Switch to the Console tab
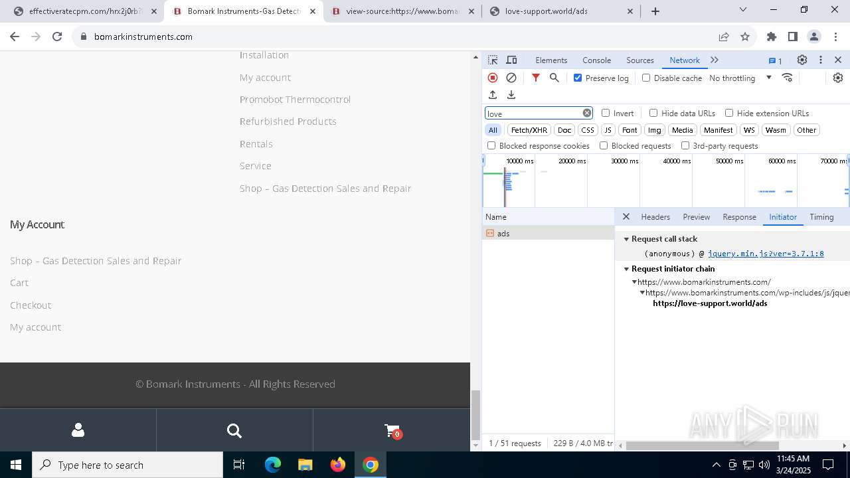The image size is (850, 478). coord(596,60)
